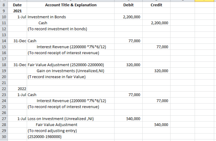Screen dimensions: 216x141
Task: Select 'Fair Value Adjustment (2520000-2200000)' cell
Action: [x=71, y=65]
